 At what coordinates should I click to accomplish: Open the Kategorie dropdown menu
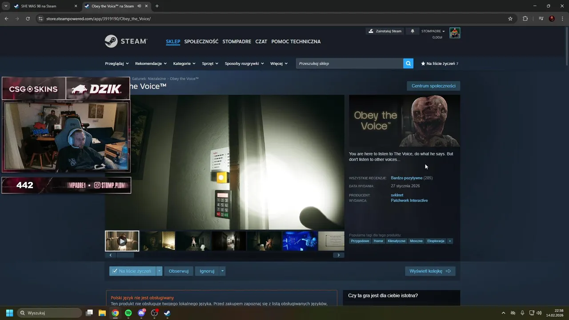tap(184, 64)
